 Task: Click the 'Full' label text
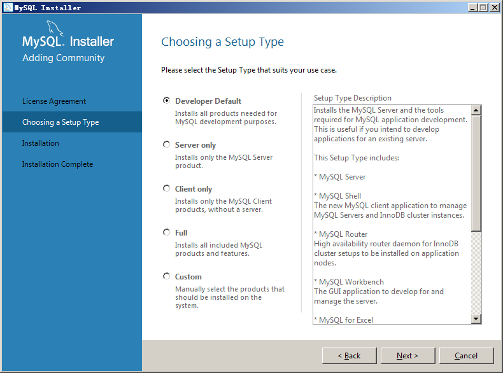pos(181,233)
